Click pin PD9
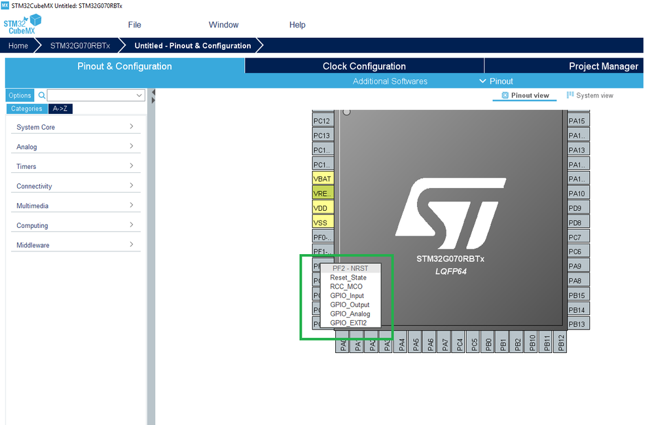 pos(579,208)
